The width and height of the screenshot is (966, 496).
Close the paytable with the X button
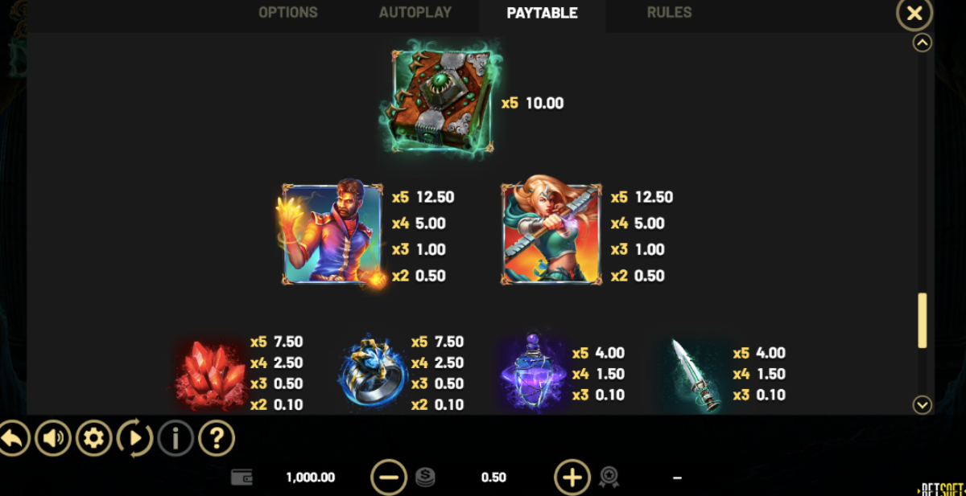pos(914,14)
